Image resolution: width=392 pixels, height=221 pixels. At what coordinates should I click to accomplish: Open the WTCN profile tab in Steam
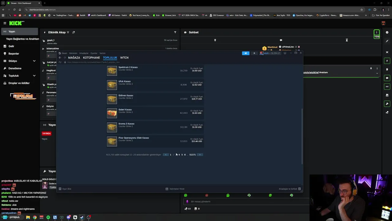click(124, 58)
